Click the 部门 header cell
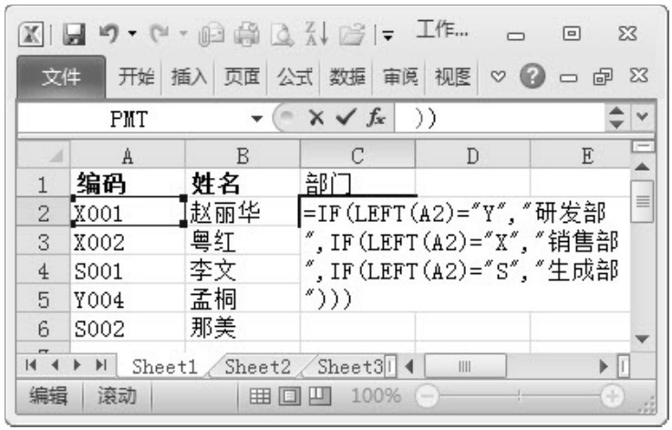This screenshot has height=430, width=672. (x=357, y=184)
